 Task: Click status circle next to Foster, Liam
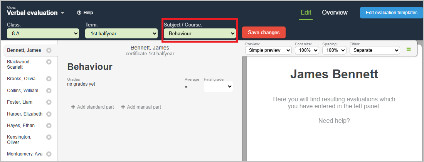click(49, 102)
